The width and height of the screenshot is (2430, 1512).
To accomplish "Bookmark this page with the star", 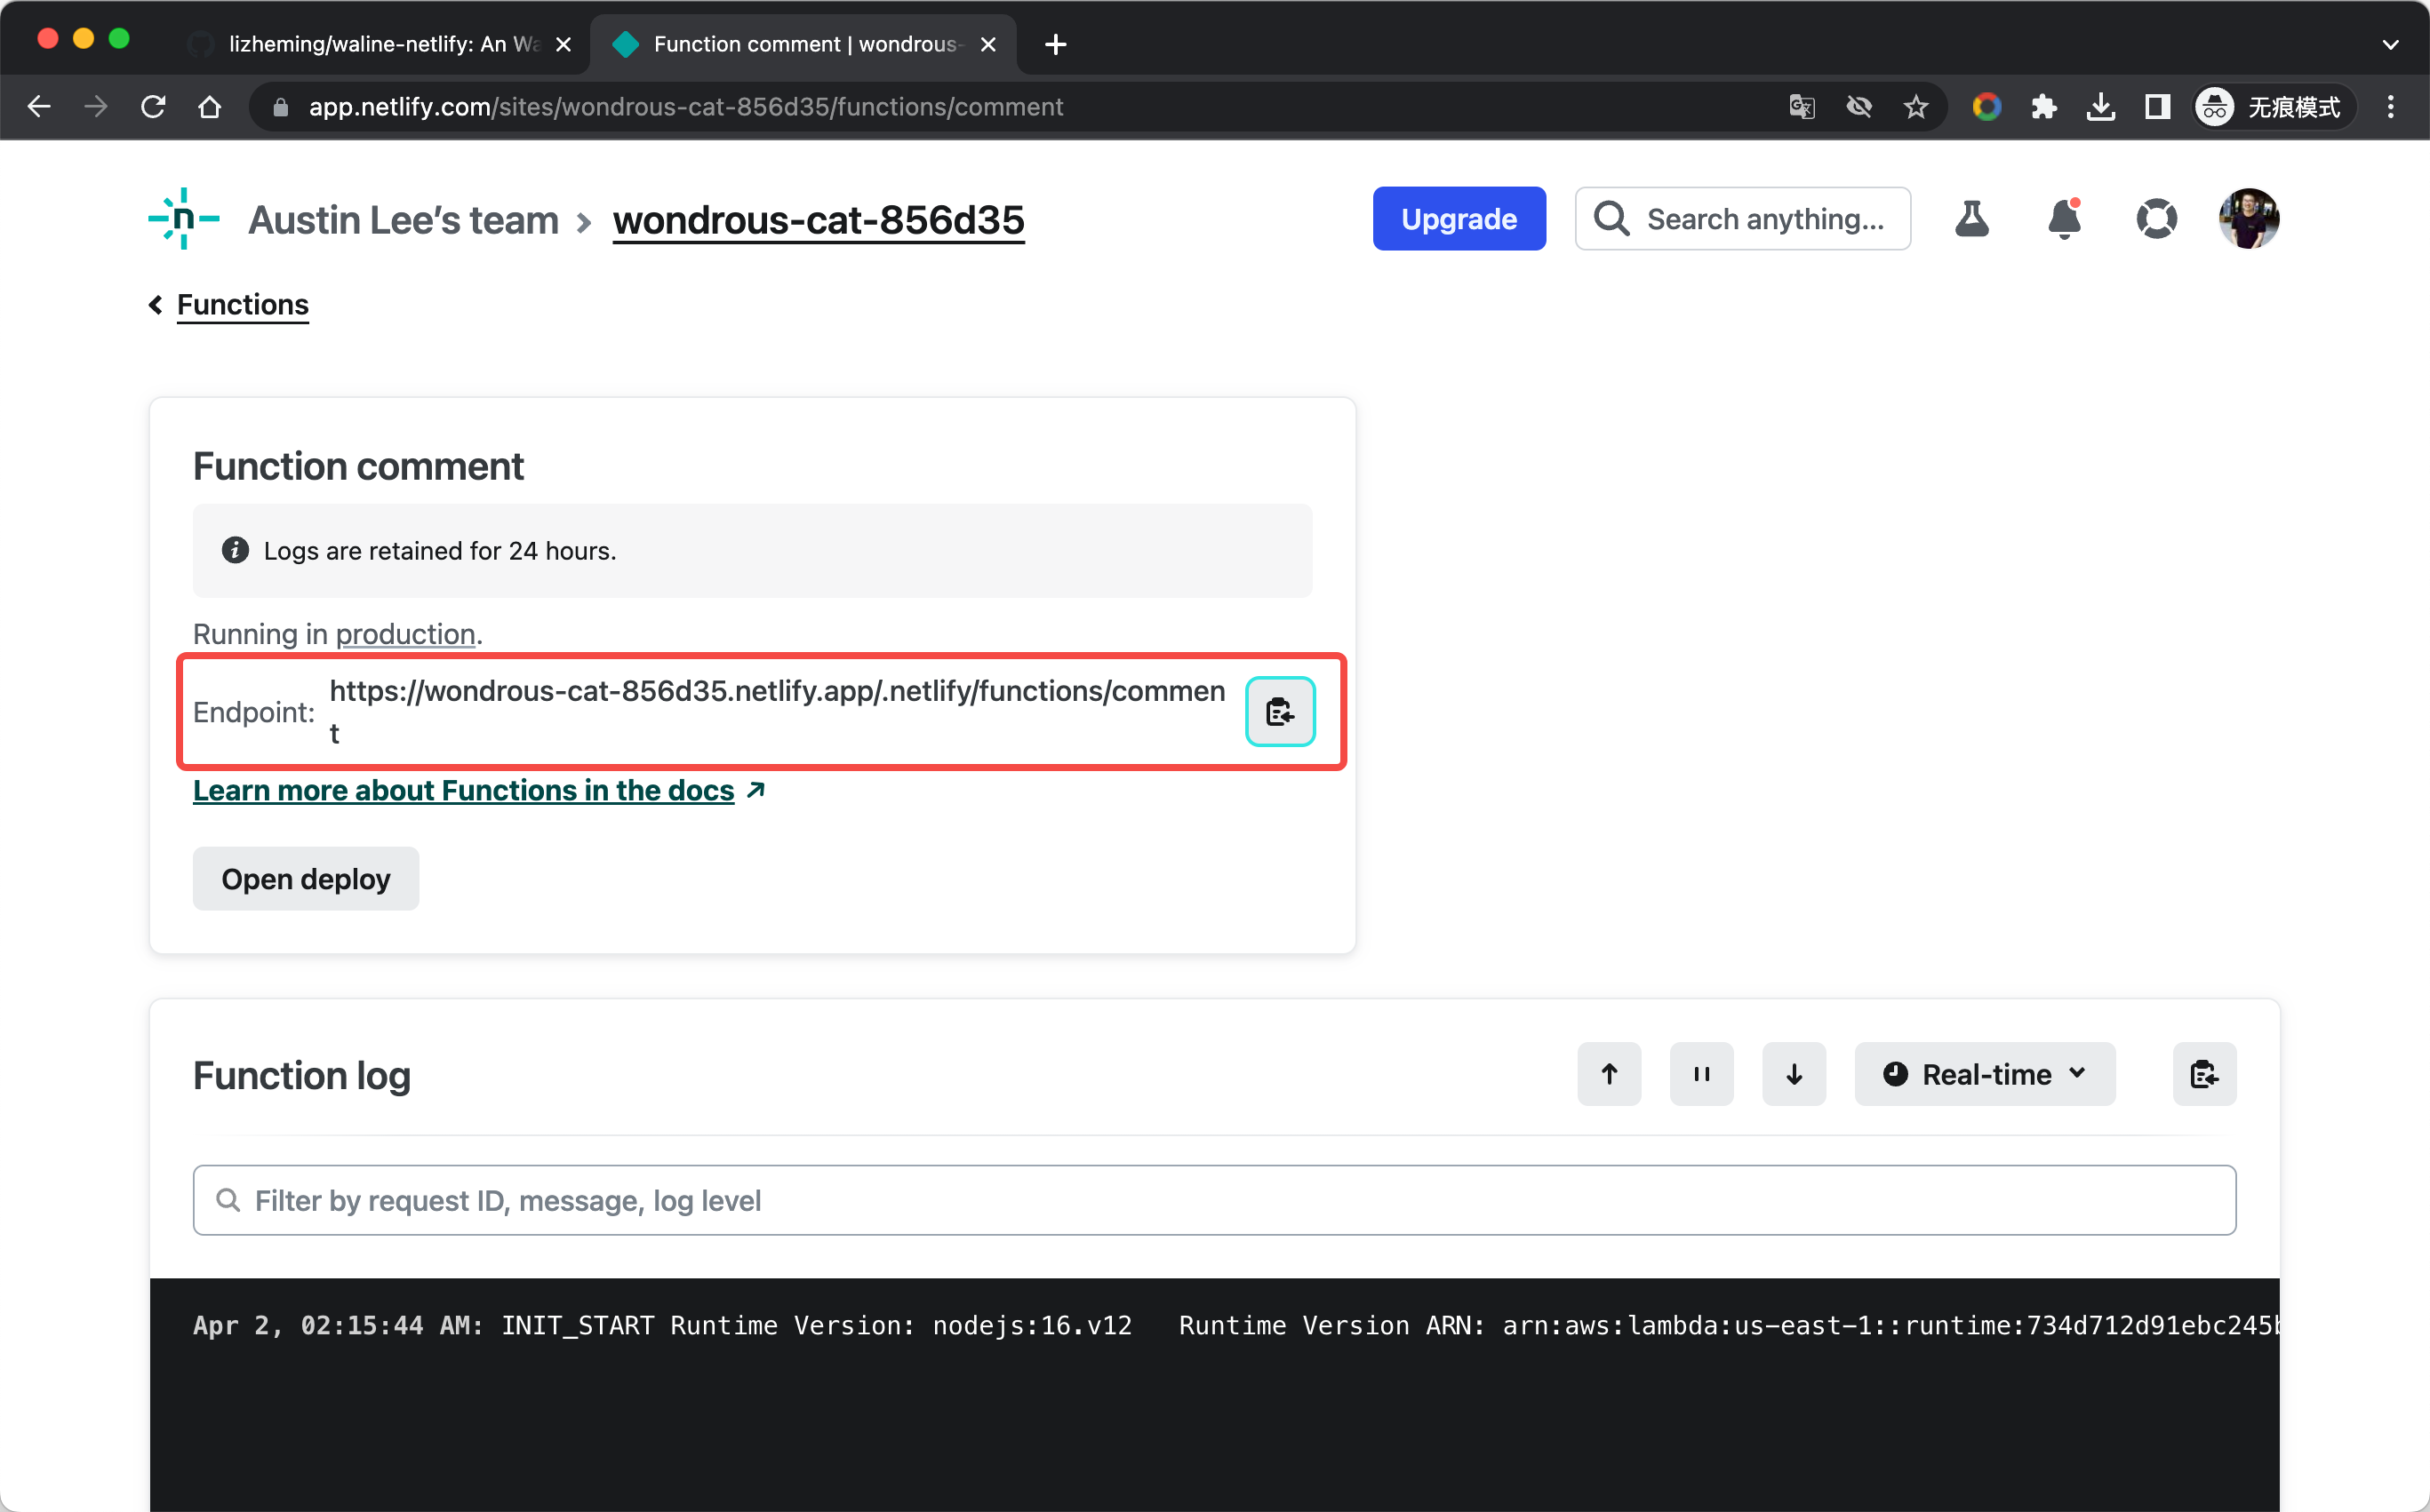I will pyautogui.click(x=1915, y=106).
